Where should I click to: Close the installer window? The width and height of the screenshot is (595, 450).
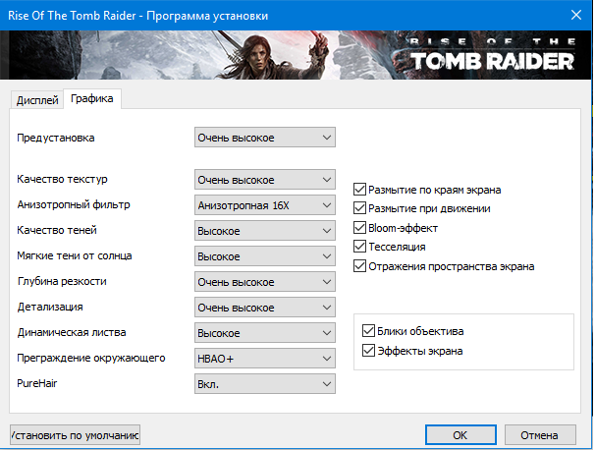coord(576,15)
